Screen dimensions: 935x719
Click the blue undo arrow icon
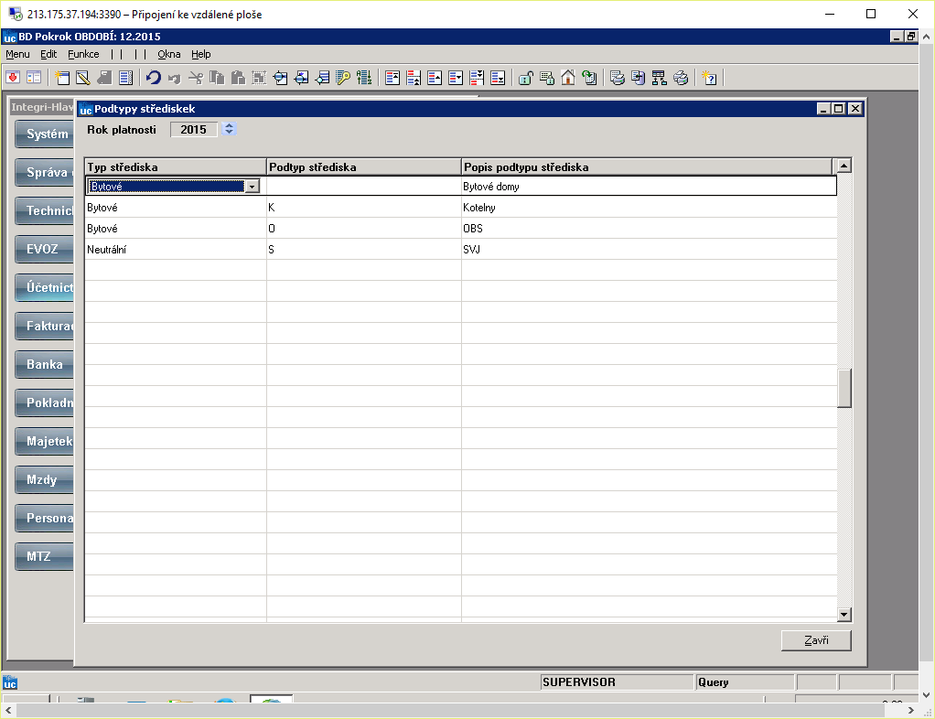(x=154, y=78)
